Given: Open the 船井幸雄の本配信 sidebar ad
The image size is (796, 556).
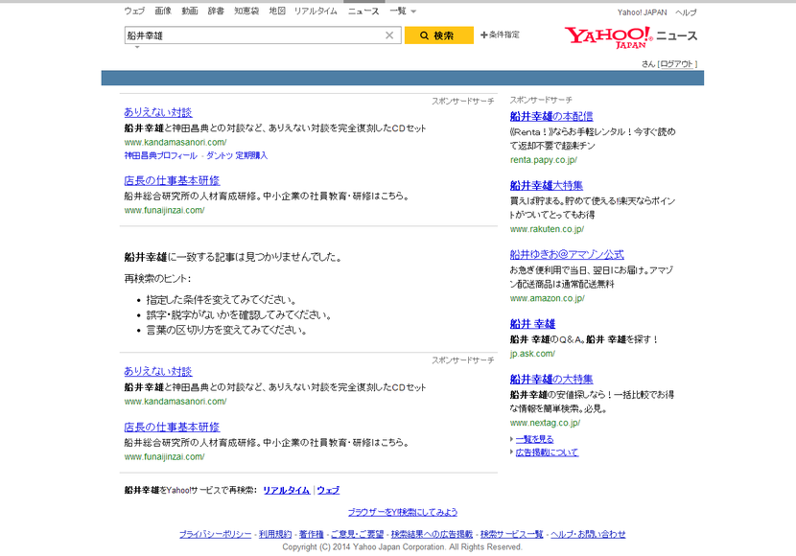Looking at the screenshot, I should tap(551, 116).
